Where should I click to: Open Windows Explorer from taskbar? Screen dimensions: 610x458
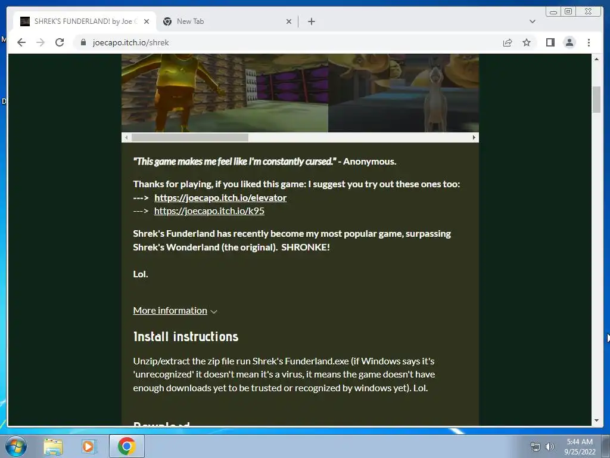tap(53, 446)
